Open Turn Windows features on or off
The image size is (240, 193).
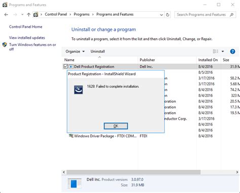click(x=32, y=47)
